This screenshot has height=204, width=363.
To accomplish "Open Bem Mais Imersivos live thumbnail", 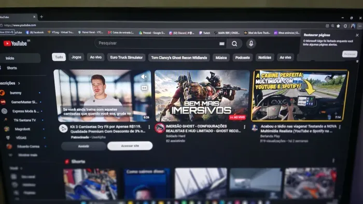I will tap(202, 96).
